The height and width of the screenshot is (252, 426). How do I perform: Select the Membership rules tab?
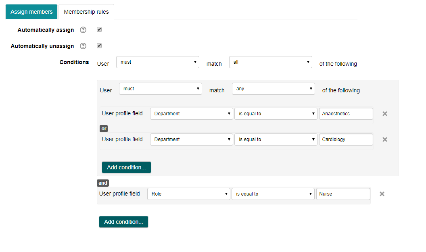click(x=86, y=12)
